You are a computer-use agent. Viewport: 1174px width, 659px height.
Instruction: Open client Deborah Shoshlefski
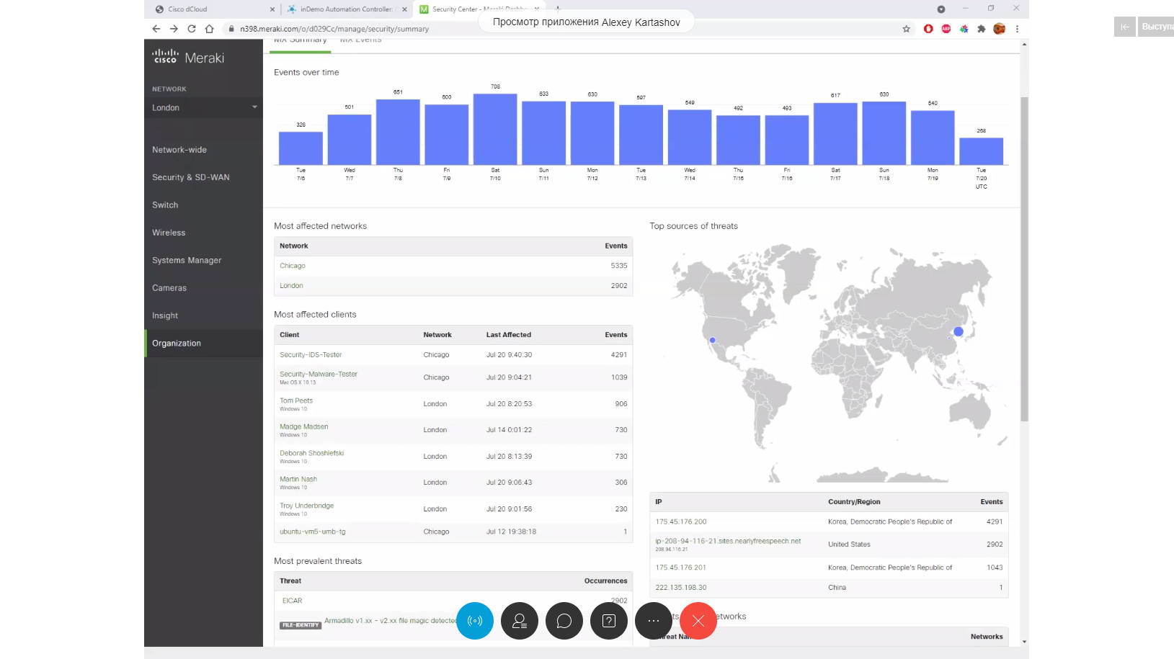(312, 453)
